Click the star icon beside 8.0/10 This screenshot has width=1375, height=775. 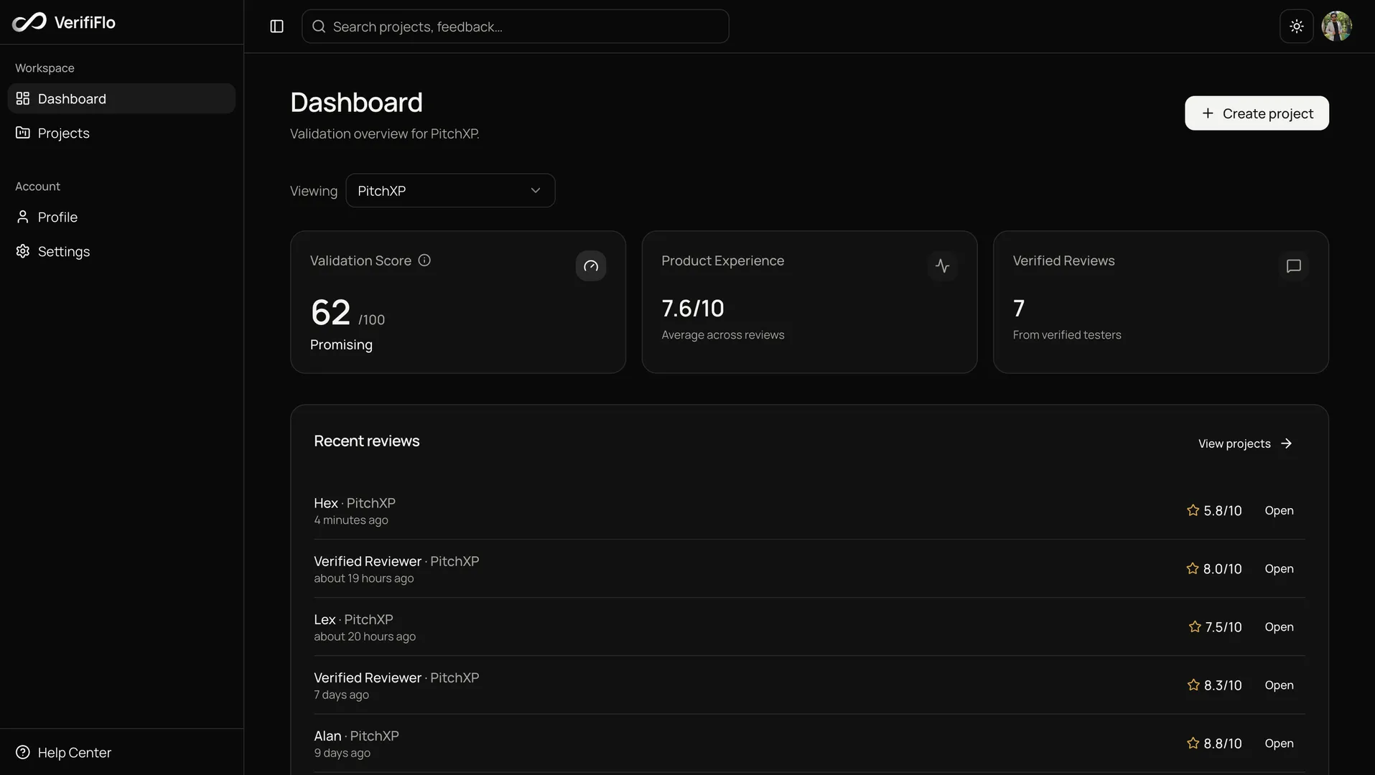pos(1193,568)
